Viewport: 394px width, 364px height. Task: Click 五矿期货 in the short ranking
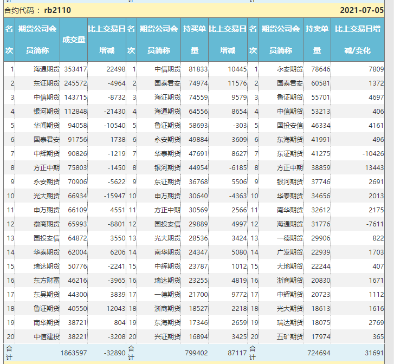pos(290,337)
